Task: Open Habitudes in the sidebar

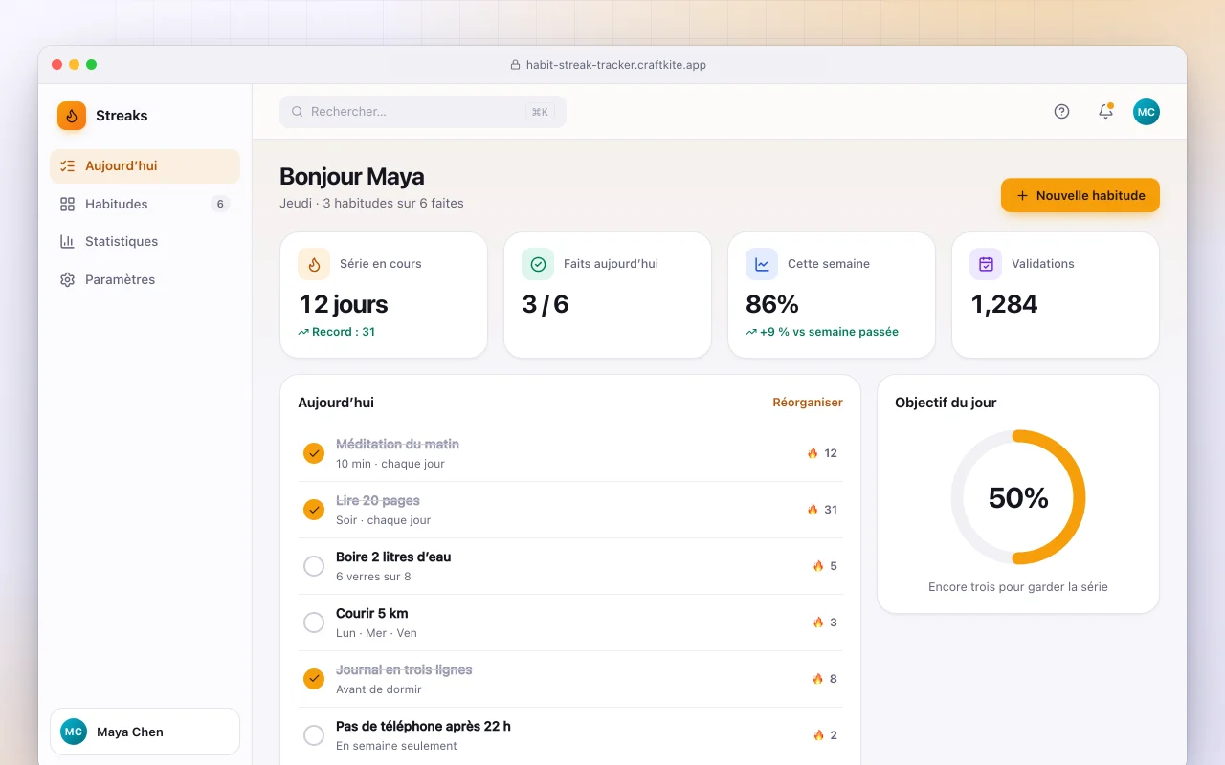Action: pos(145,204)
